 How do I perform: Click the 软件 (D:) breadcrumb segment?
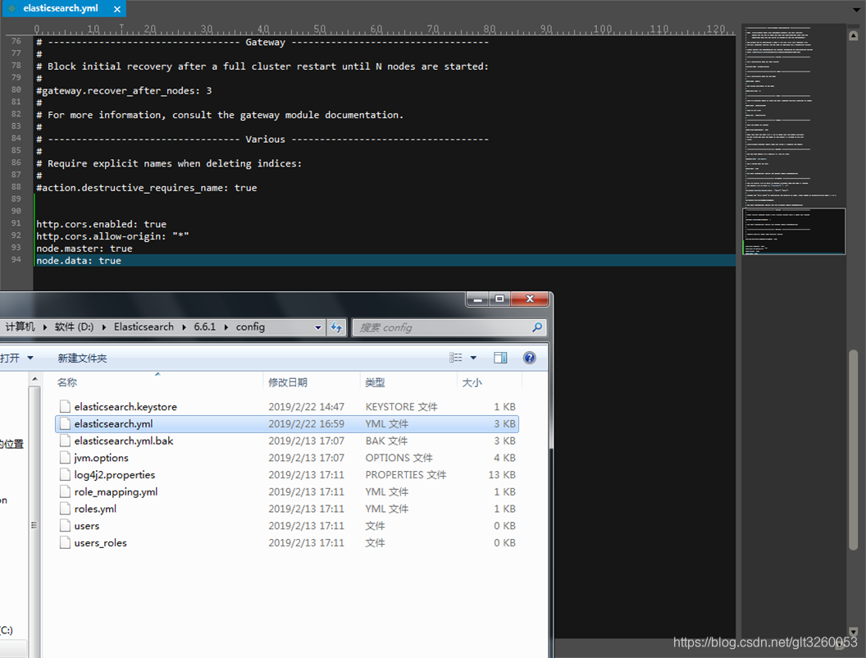(74, 327)
